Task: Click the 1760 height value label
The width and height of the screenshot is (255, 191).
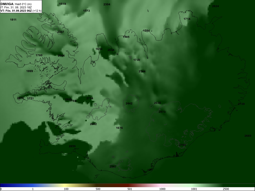Action: pos(39,55)
